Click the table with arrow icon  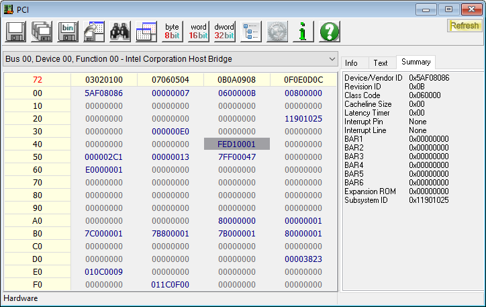point(94,31)
